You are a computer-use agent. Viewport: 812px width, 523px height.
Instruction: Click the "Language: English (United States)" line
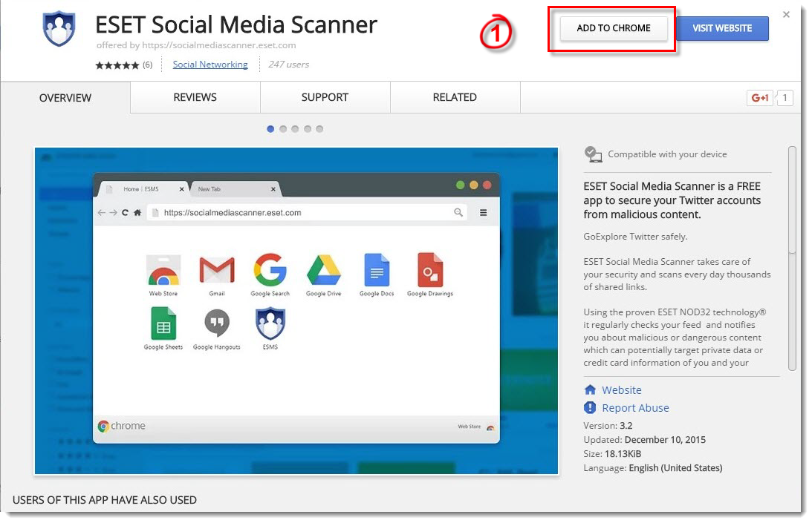[x=653, y=467]
